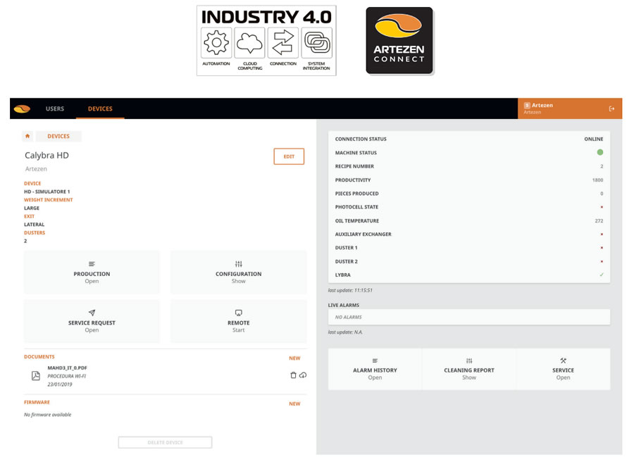Click the Duster 1 red cross status
634x464 pixels.
tap(602, 248)
